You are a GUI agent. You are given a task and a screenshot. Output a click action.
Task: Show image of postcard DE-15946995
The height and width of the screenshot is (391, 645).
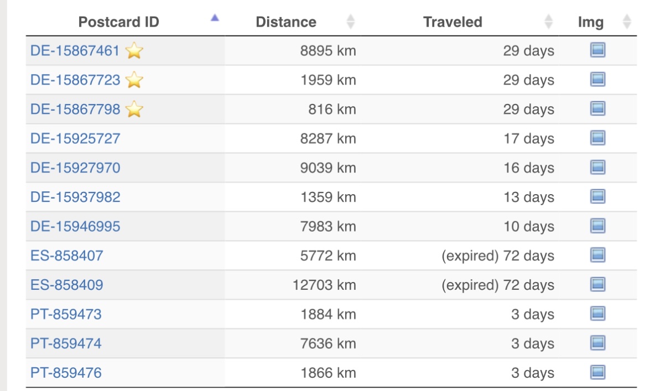(x=597, y=226)
